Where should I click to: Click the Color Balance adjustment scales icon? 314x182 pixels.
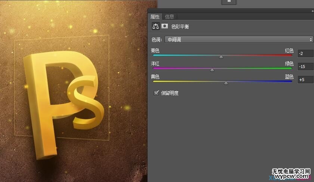pos(156,26)
